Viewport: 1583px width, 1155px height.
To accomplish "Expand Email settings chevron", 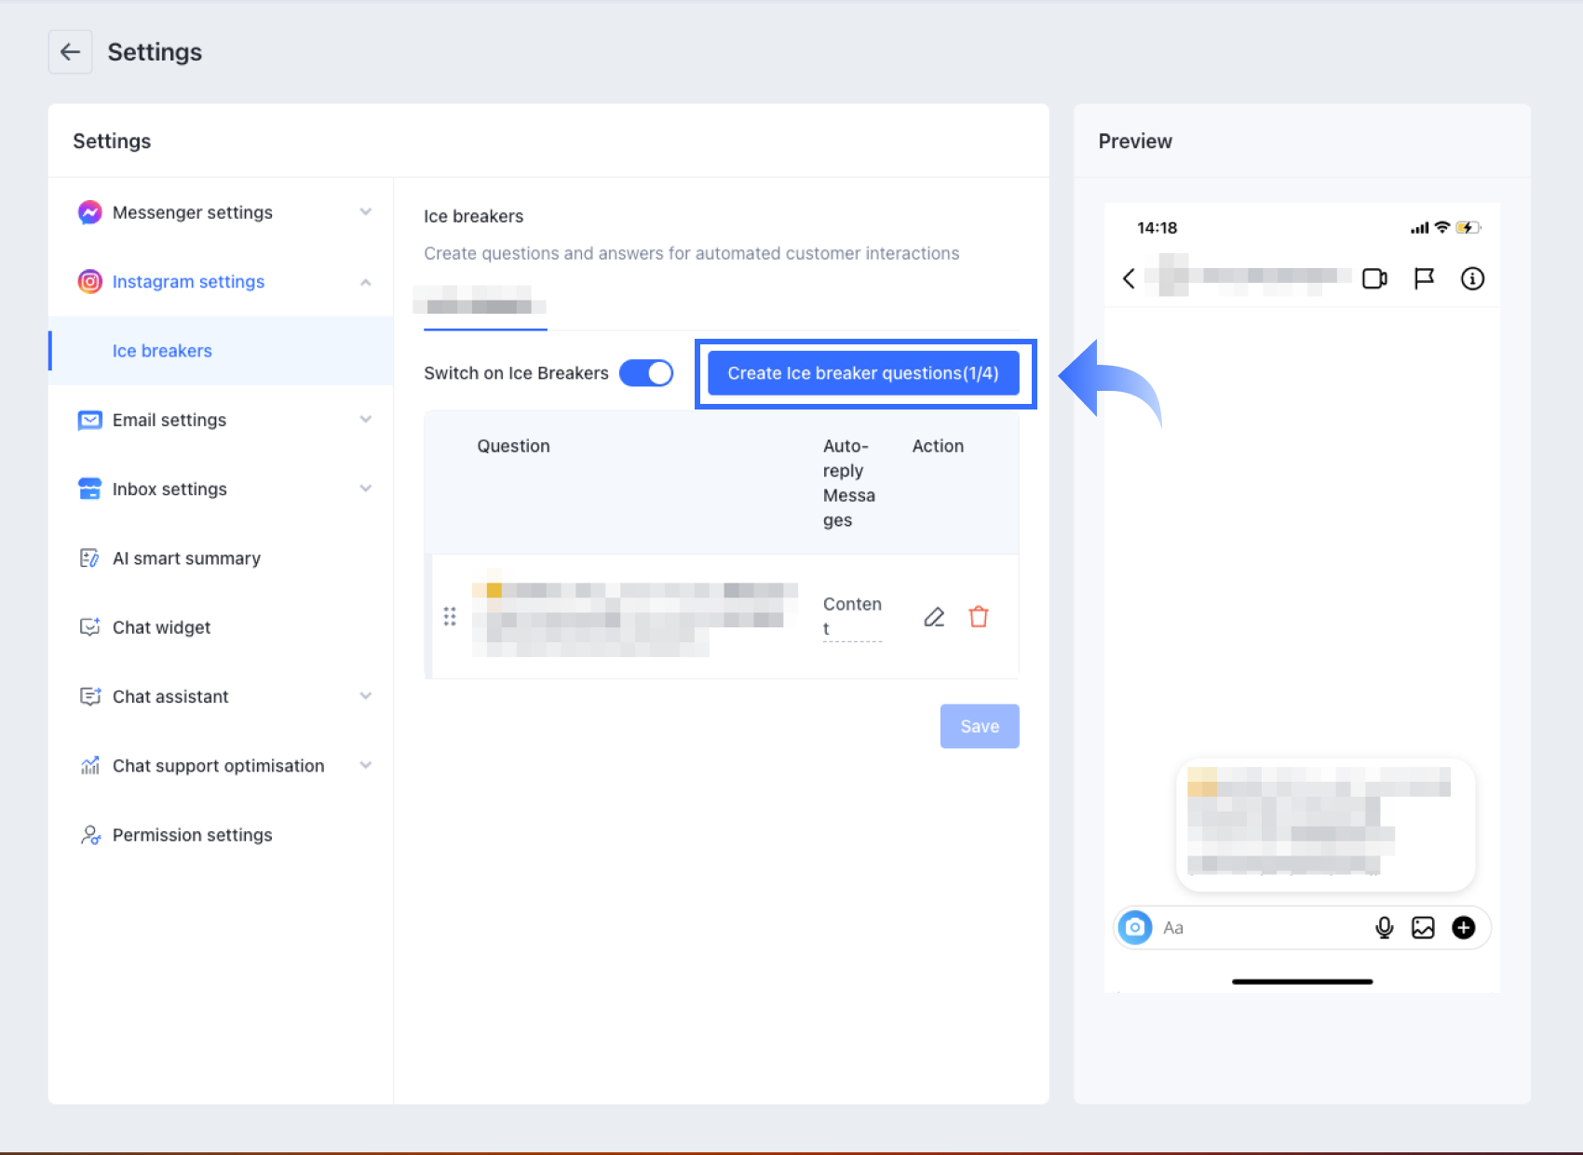I will coord(366,420).
